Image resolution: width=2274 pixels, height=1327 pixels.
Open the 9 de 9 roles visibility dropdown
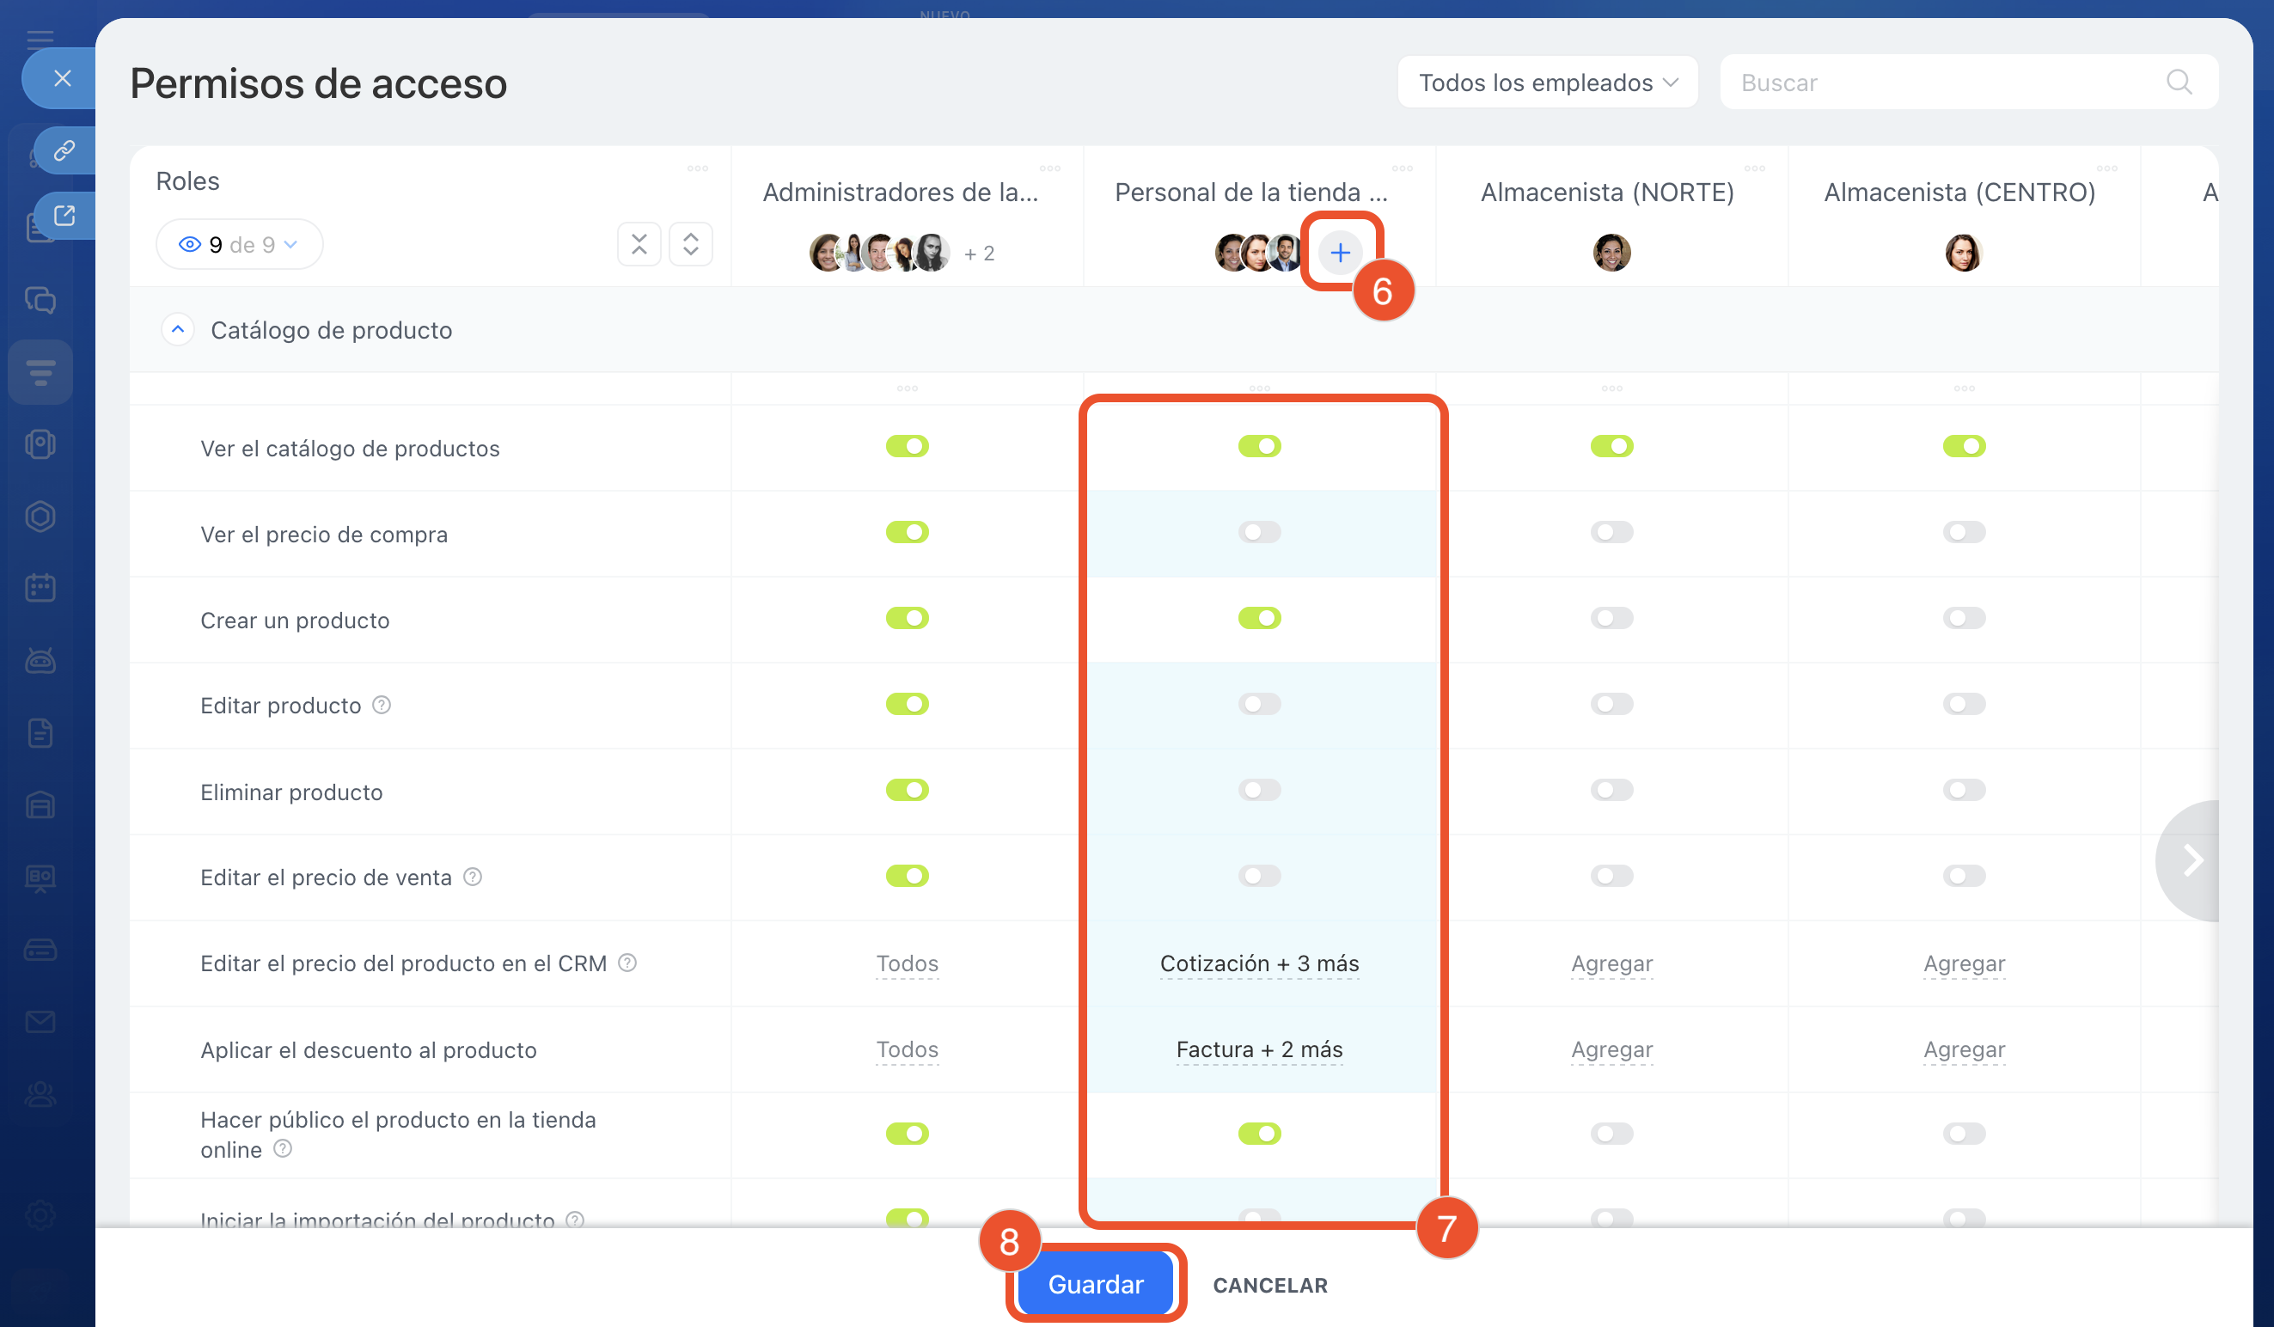(x=239, y=245)
